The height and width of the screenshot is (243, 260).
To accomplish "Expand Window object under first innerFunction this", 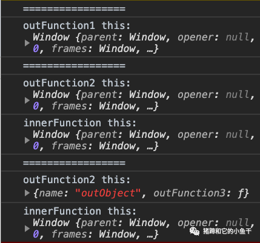I will pos(27,140).
